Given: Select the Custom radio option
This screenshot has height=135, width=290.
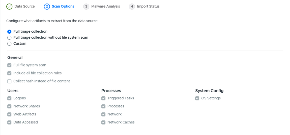Looking at the screenshot, I should (9, 44).
